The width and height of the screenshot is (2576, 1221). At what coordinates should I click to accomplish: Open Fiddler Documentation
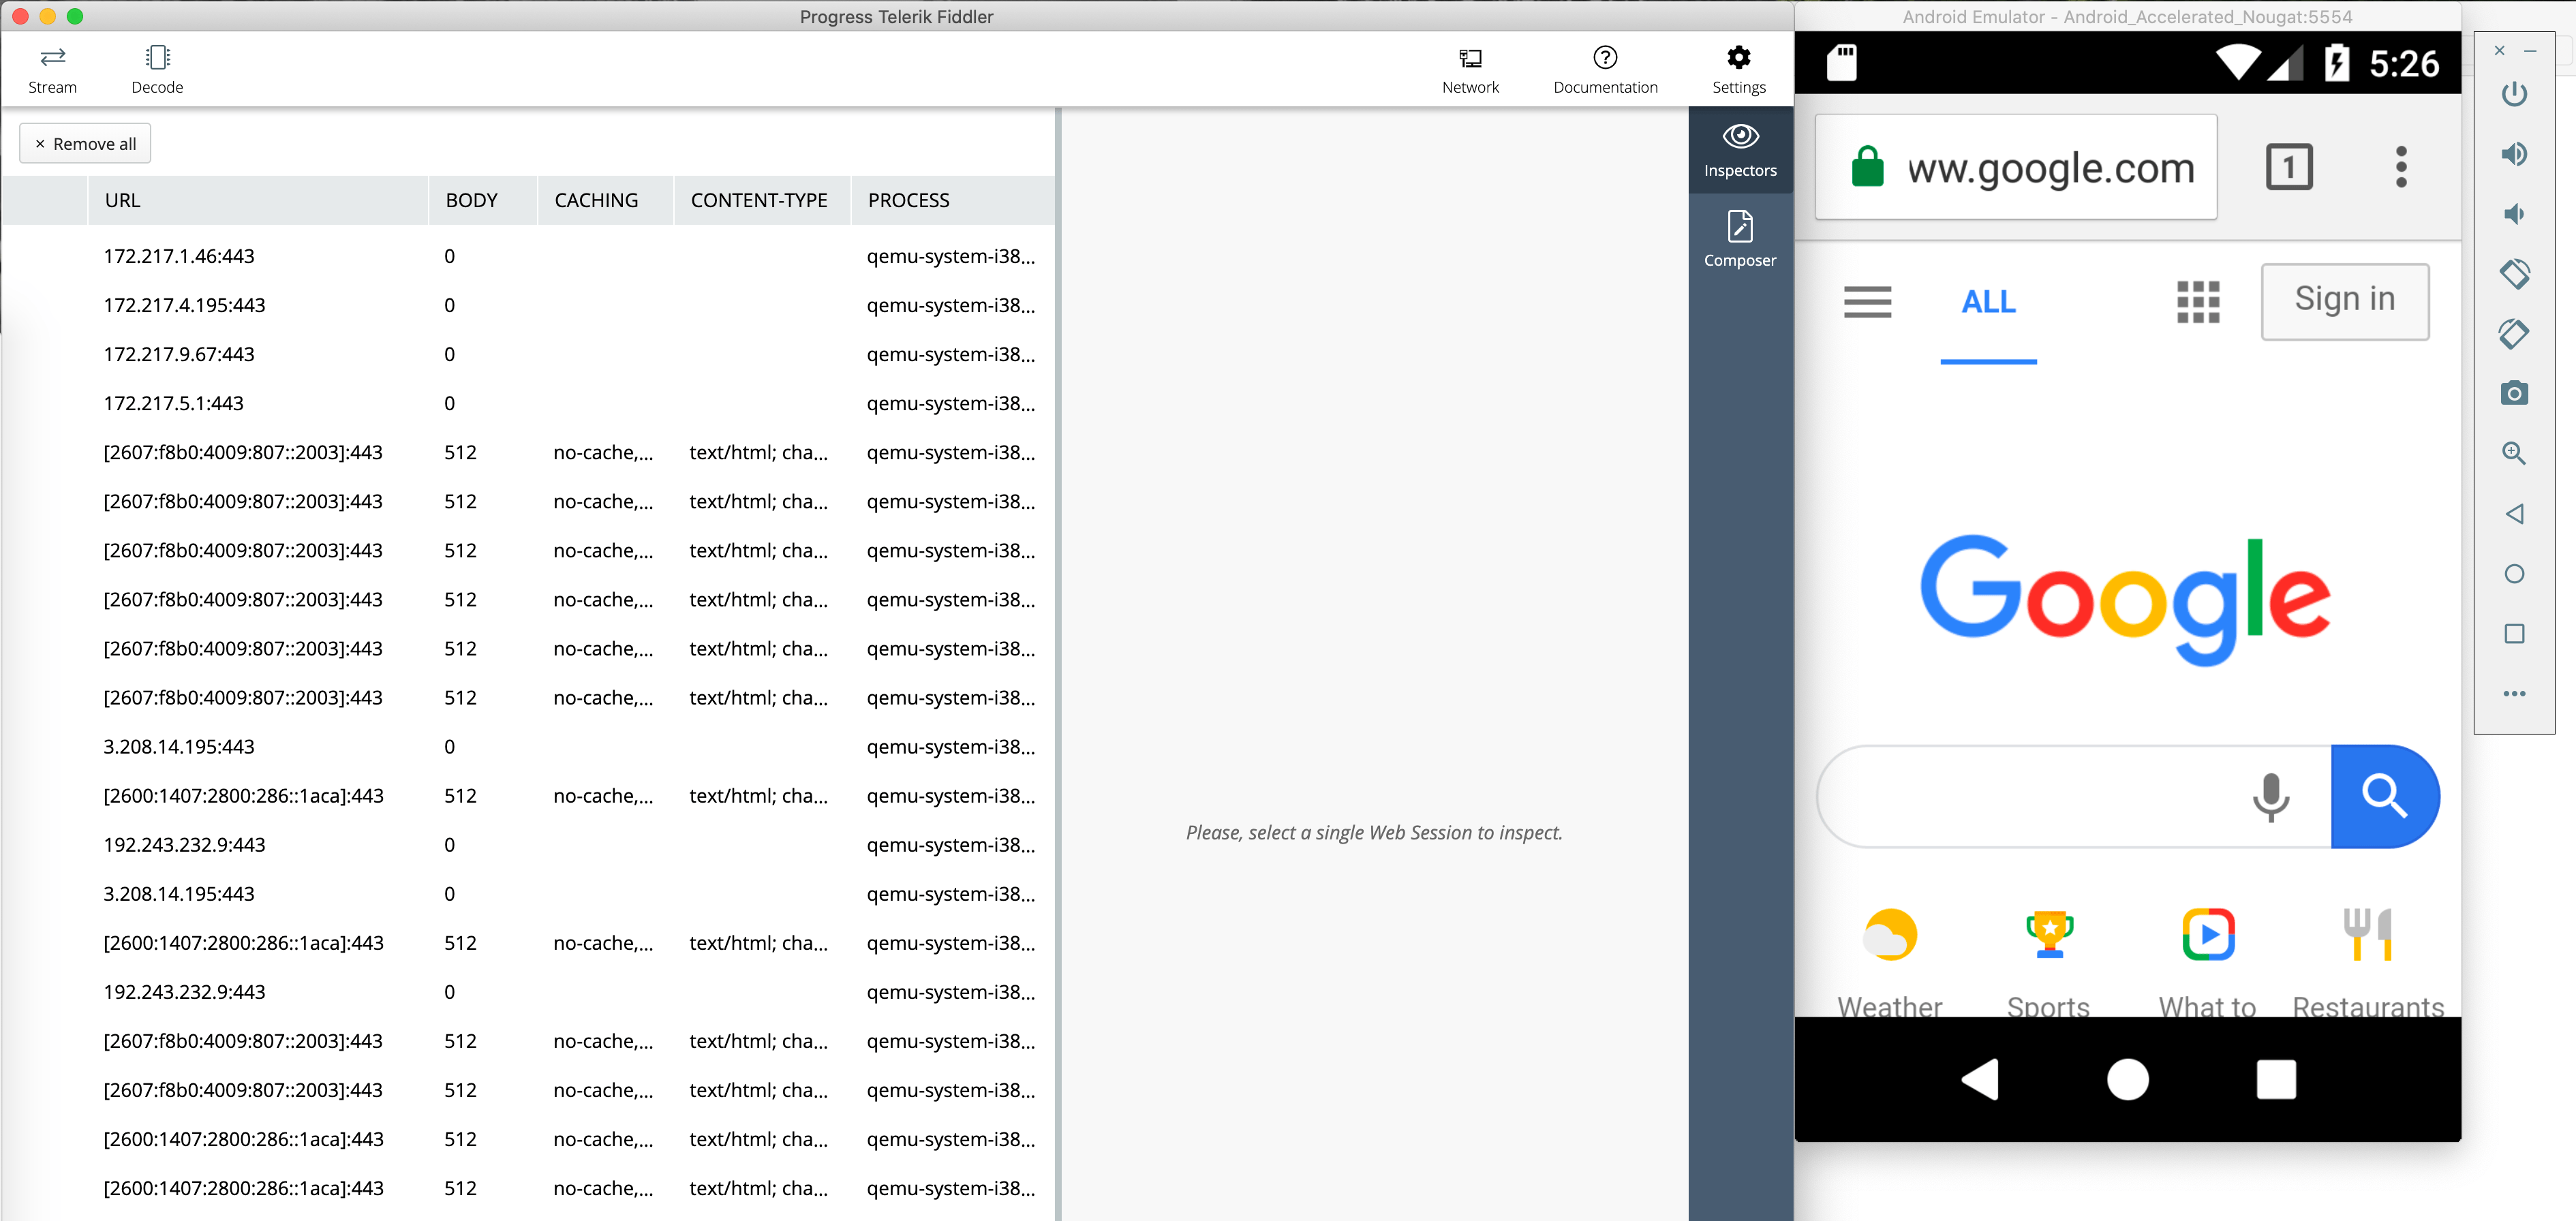click(x=1605, y=70)
